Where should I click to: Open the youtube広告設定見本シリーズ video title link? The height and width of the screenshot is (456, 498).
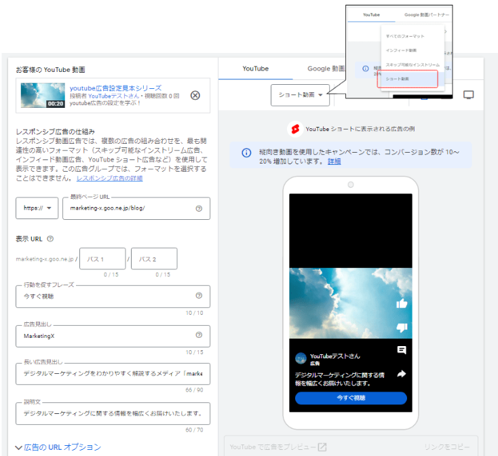click(x=115, y=88)
